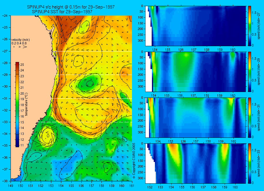Open the lat=-31 speed section plot
This screenshot has height=191, width=264.
click(x=195, y=118)
